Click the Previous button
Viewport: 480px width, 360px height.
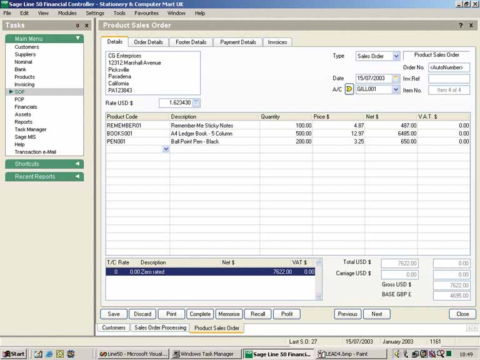click(x=347, y=314)
